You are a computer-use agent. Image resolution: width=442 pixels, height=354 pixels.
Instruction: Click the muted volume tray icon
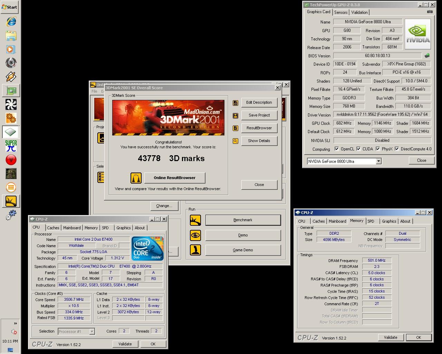coord(14,332)
